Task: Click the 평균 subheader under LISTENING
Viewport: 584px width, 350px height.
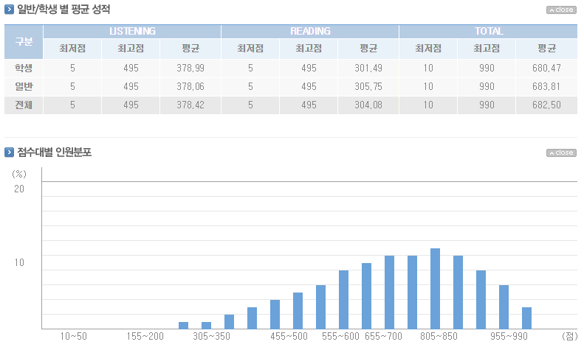Action: click(x=191, y=49)
